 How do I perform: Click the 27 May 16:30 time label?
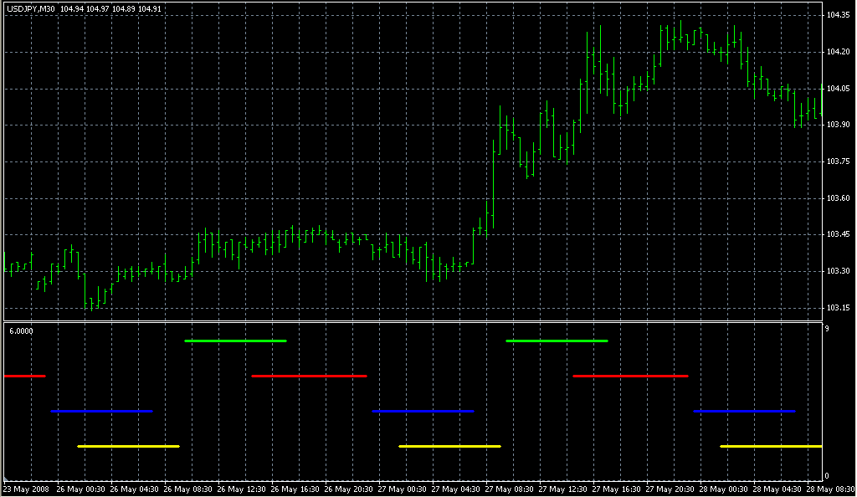[x=616, y=489]
